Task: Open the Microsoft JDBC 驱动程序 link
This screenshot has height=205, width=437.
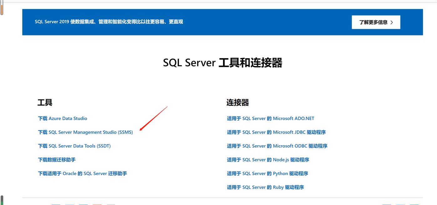Action: coord(276,132)
